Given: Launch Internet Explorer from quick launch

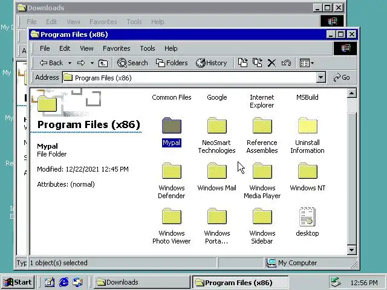Looking at the screenshot, I should pos(64,282).
